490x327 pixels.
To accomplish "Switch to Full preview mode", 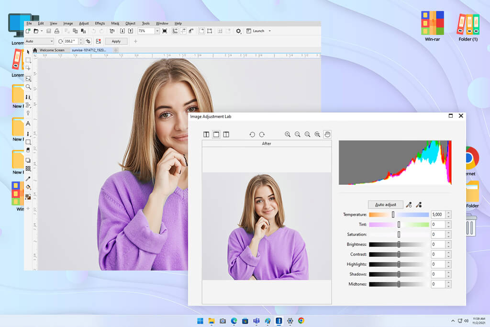I will coord(216,135).
